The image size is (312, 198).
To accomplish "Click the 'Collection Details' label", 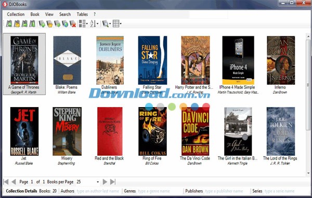I will coord(21,191).
